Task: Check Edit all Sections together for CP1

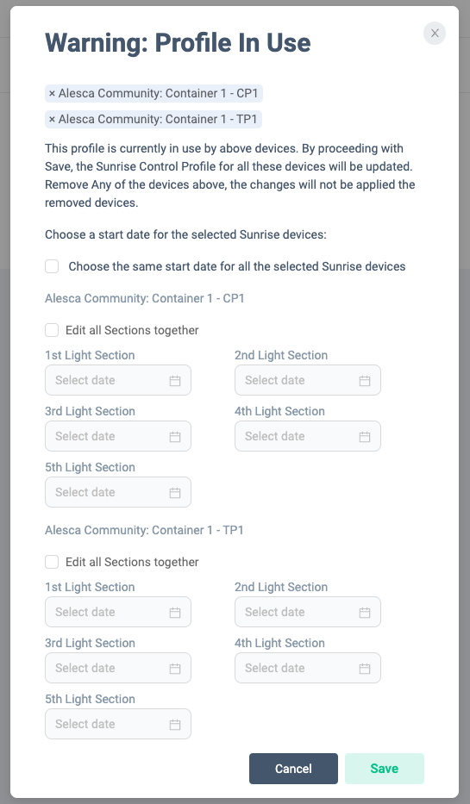Action: 52,330
